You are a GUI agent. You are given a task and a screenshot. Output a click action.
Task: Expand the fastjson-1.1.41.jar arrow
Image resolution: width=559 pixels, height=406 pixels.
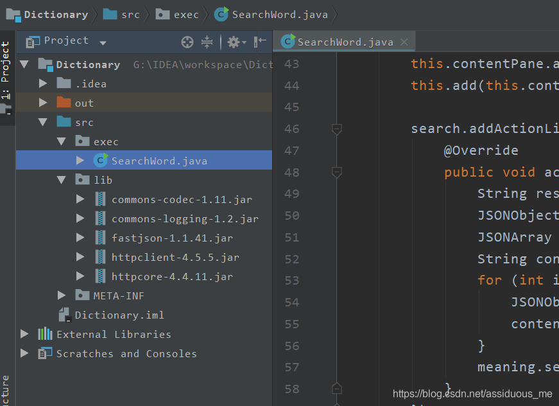coord(80,238)
